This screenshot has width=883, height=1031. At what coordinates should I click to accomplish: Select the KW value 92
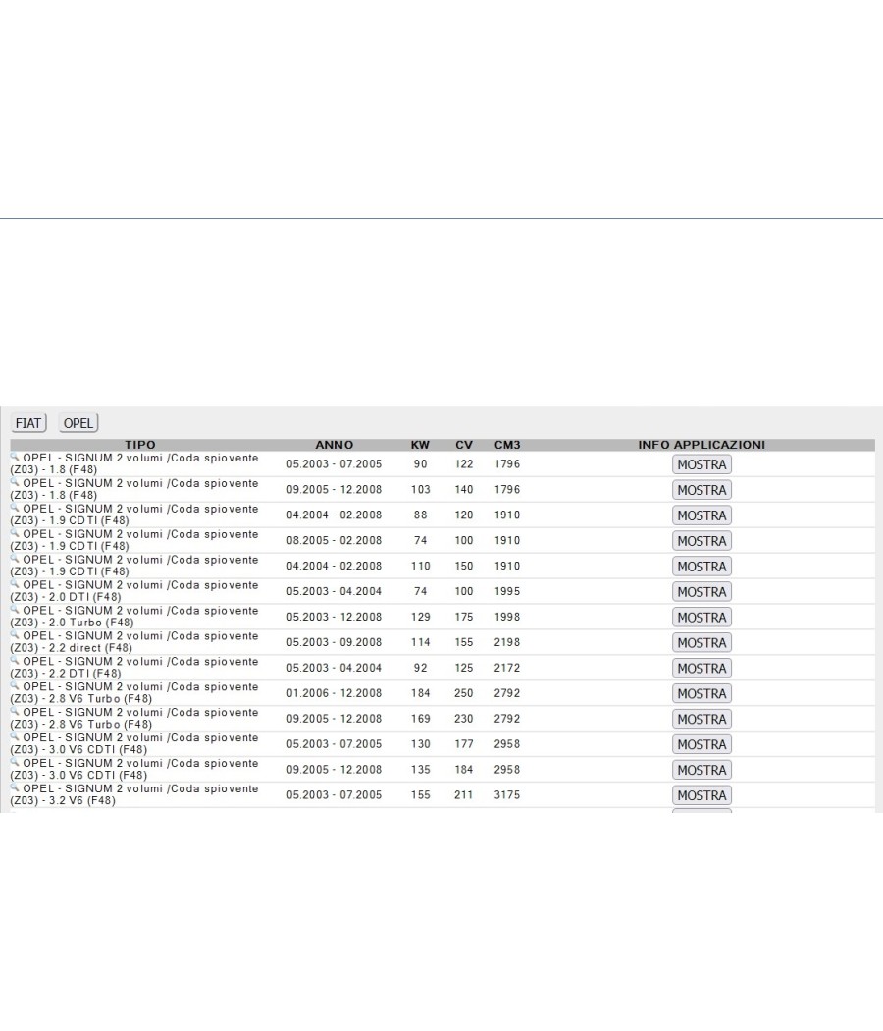click(x=421, y=668)
